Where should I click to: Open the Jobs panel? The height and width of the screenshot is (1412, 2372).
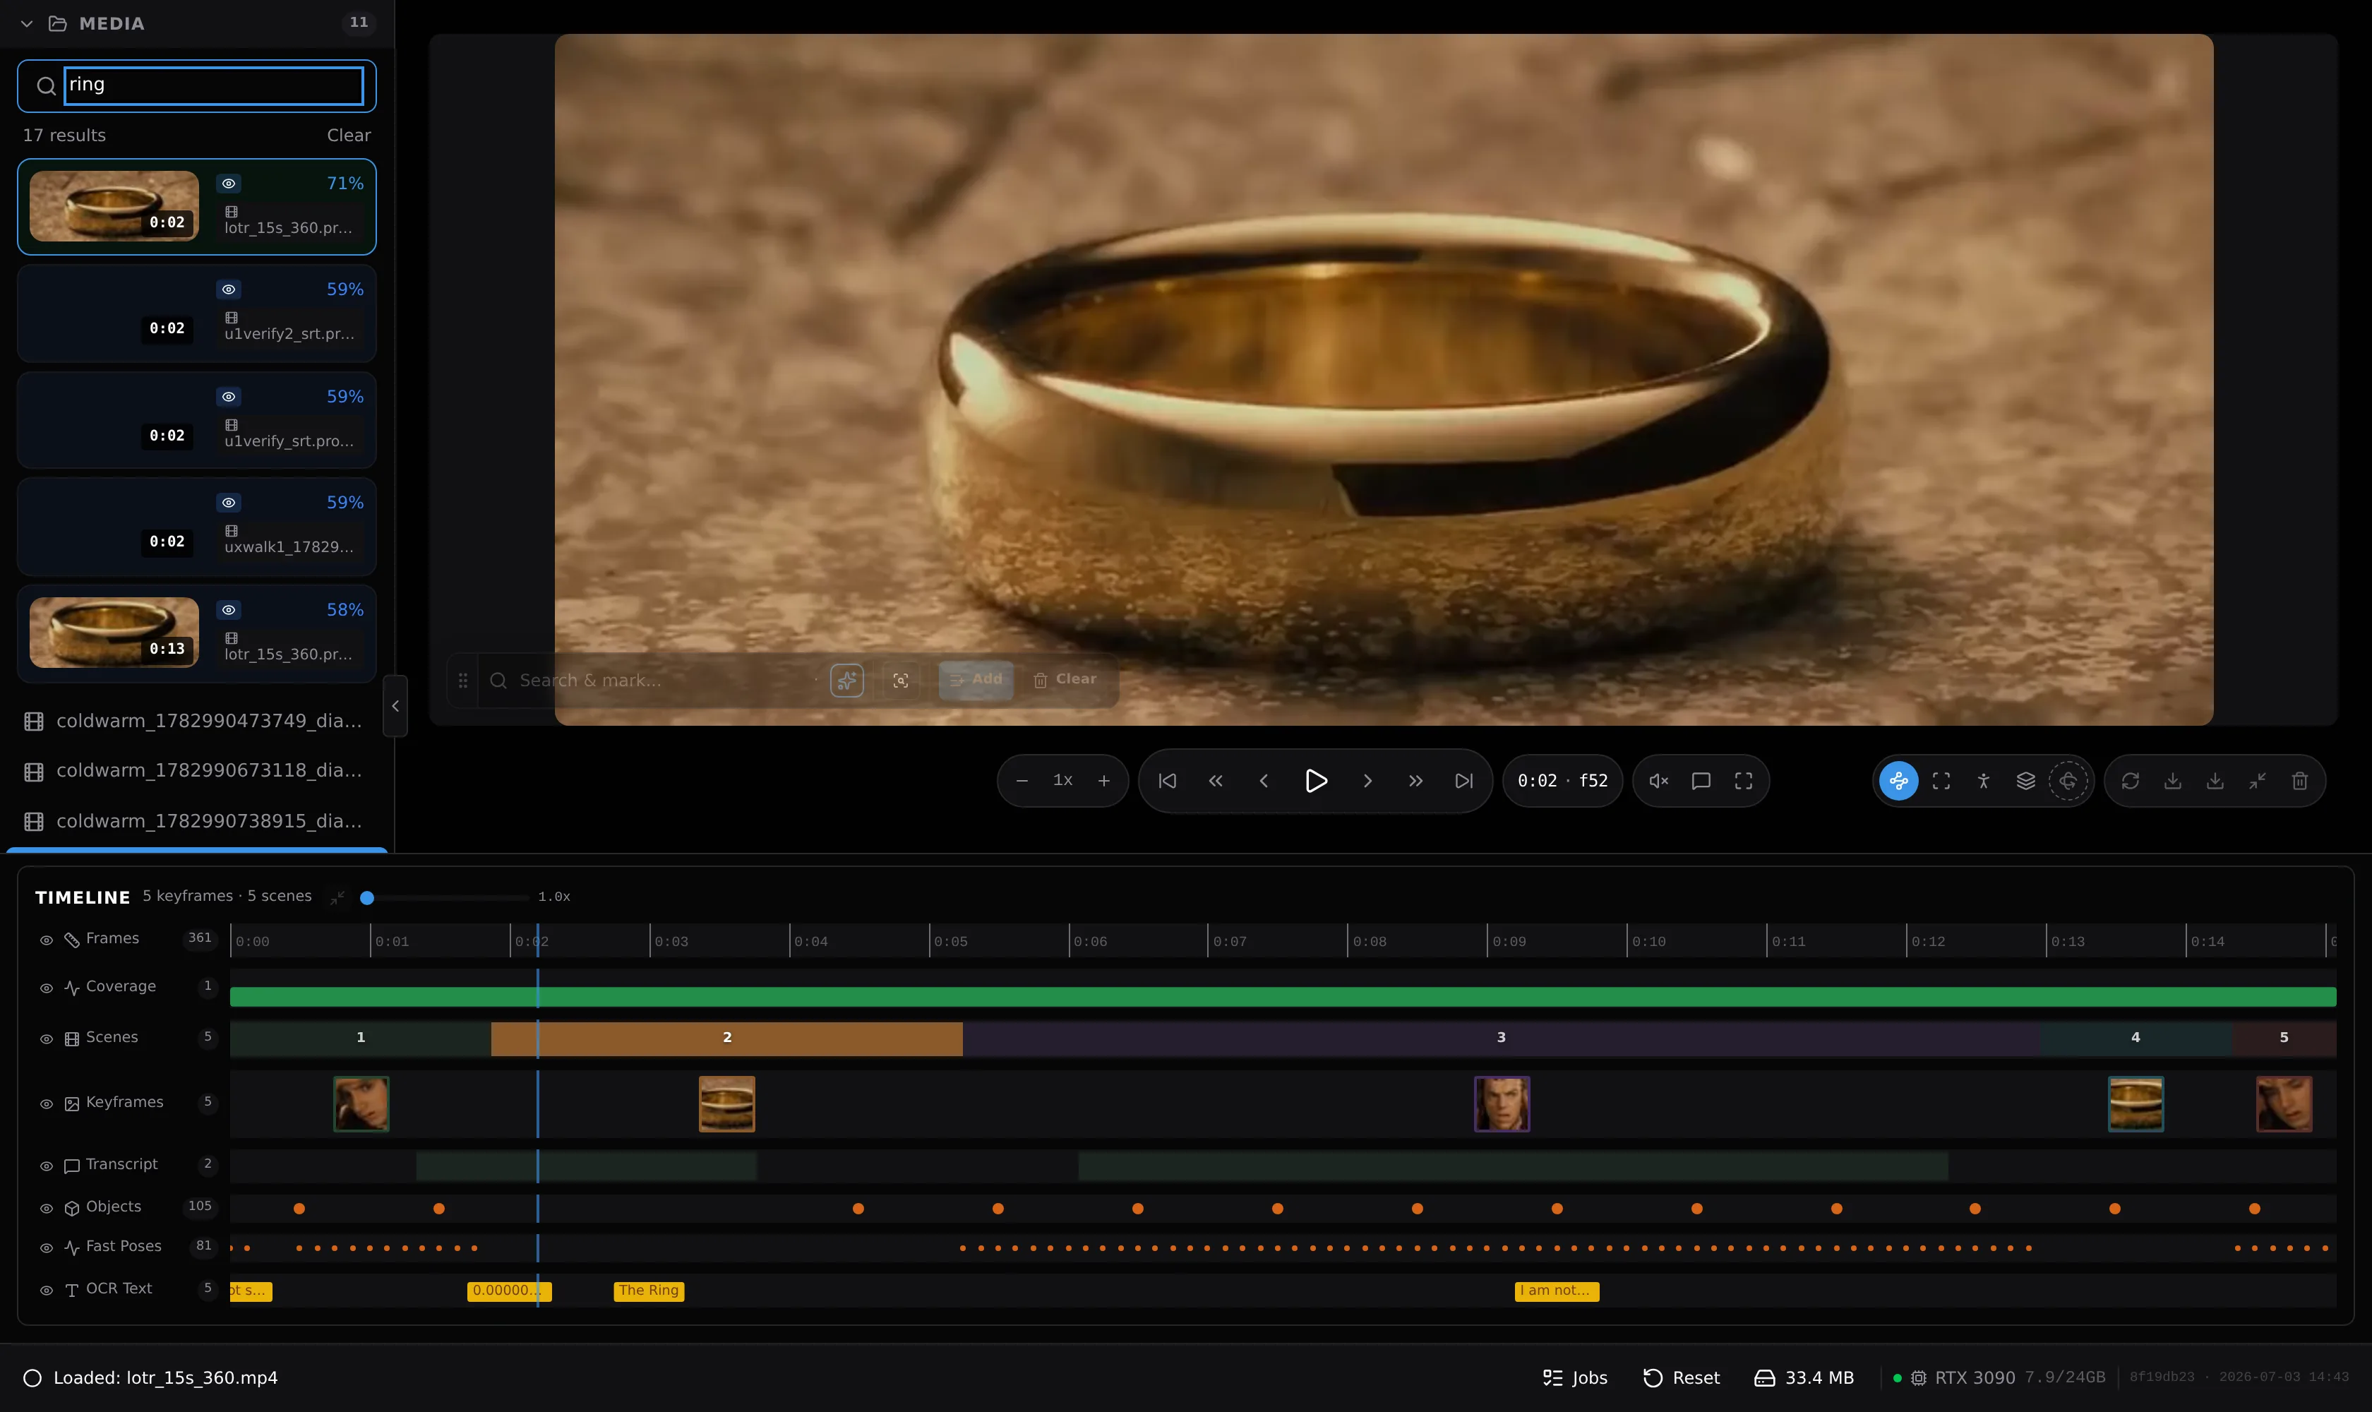pyautogui.click(x=1575, y=1377)
